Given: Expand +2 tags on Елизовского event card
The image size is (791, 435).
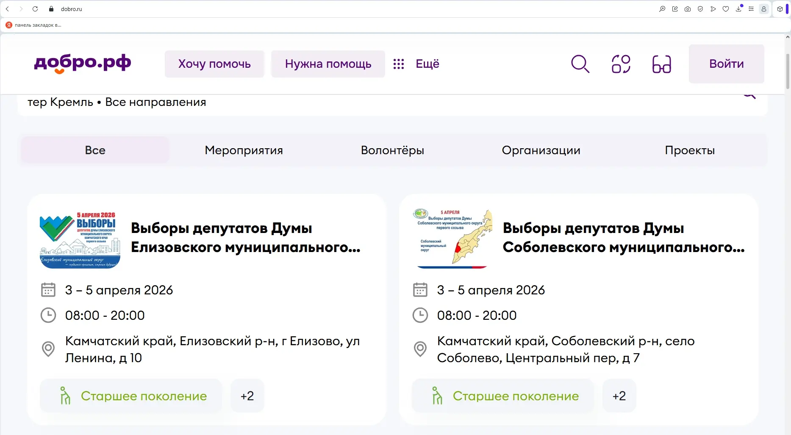Looking at the screenshot, I should 247,396.
